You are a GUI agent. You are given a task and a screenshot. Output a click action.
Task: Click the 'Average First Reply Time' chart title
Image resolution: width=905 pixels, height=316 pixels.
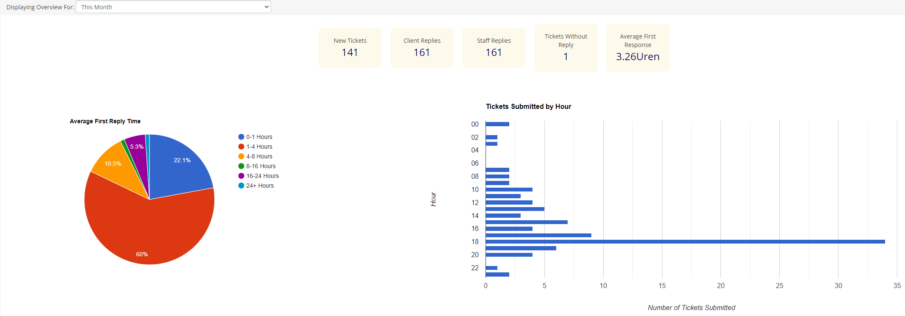pyautogui.click(x=105, y=121)
